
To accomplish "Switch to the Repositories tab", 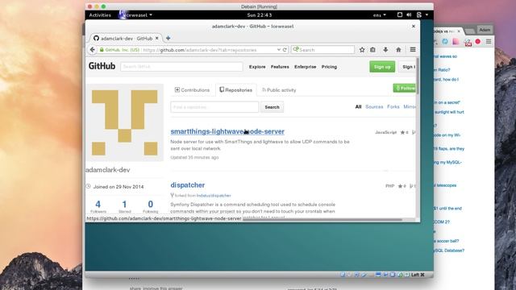I will click(x=236, y=89).
